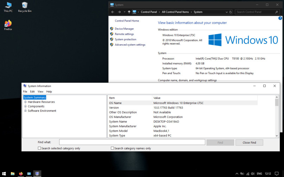Click the Find what text field
Viewport: 284px width, 177px height.
(x=132, y=142)
